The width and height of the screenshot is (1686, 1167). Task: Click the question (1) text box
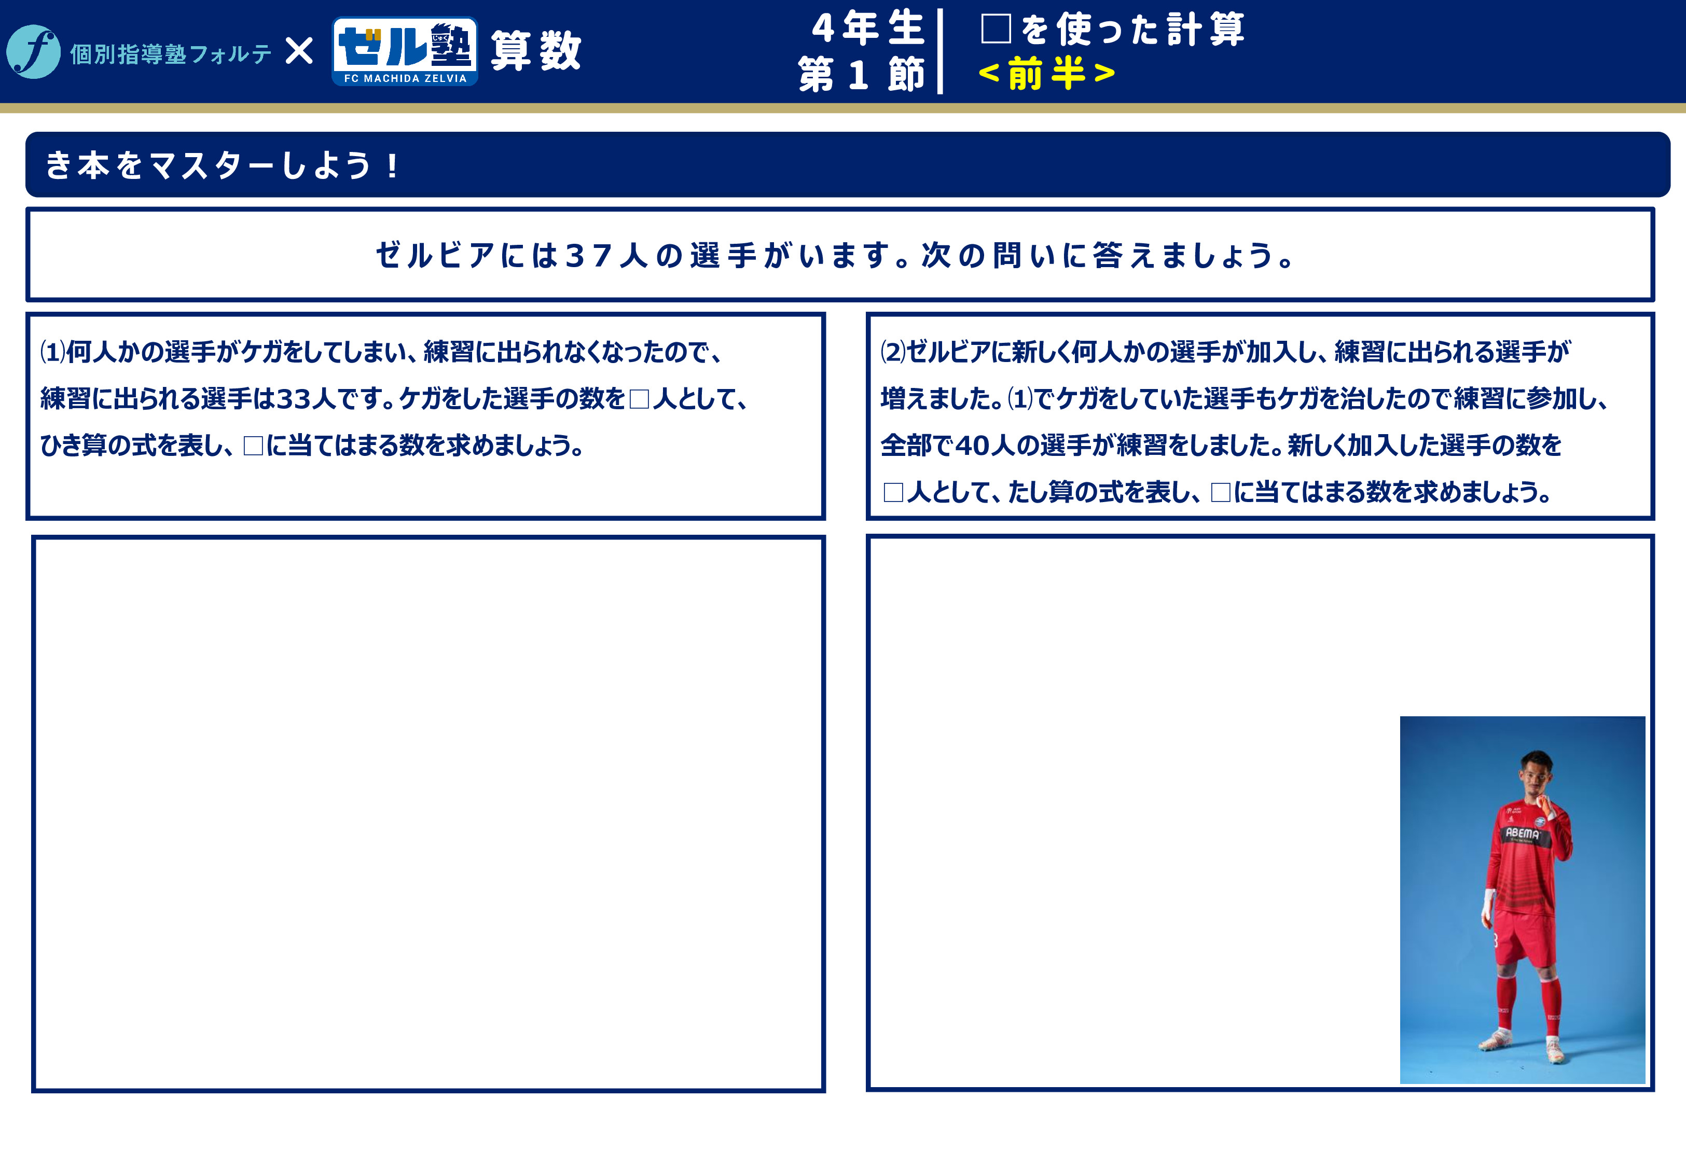[x=425, y=415]
